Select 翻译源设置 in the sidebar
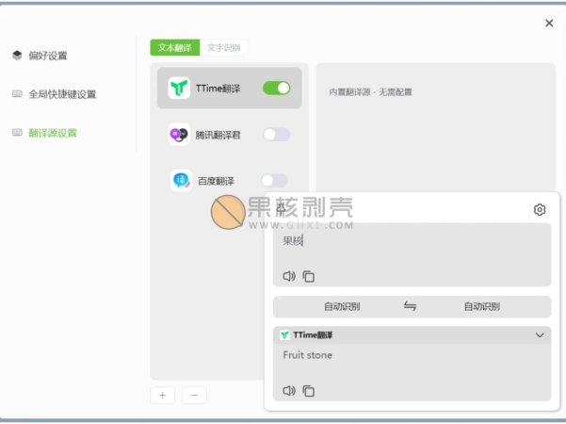 coord(53,133)
